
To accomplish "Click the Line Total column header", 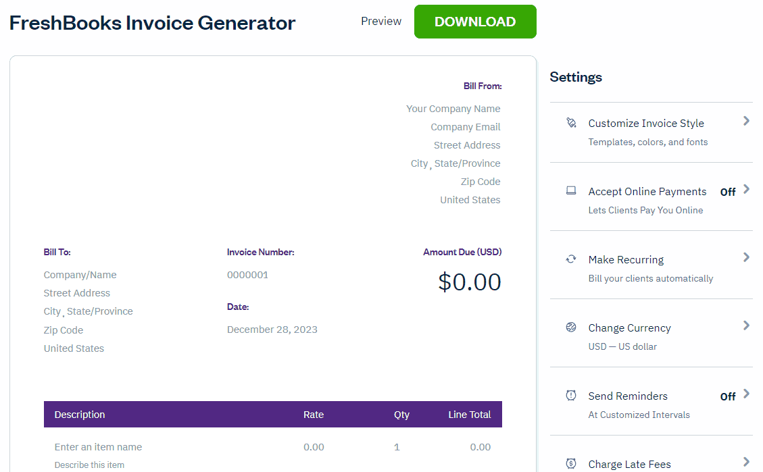I will pos(470,415).
